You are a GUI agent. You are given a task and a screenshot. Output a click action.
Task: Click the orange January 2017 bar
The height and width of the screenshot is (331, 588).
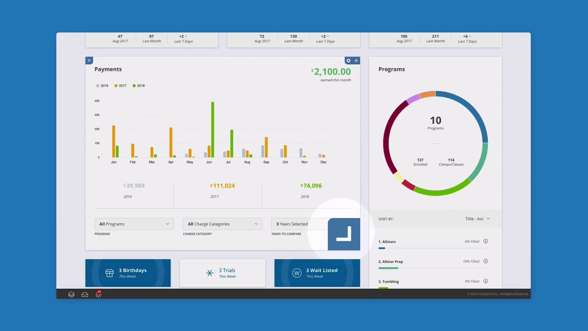coord(113,142)
